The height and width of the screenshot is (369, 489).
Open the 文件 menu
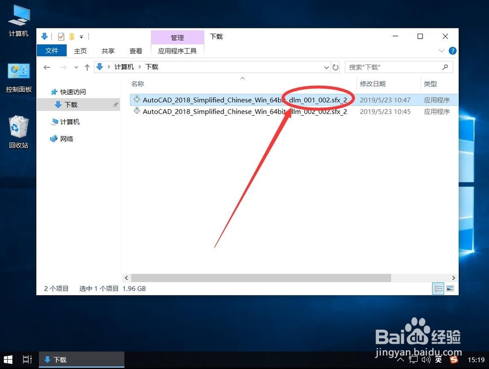[52, 50]
